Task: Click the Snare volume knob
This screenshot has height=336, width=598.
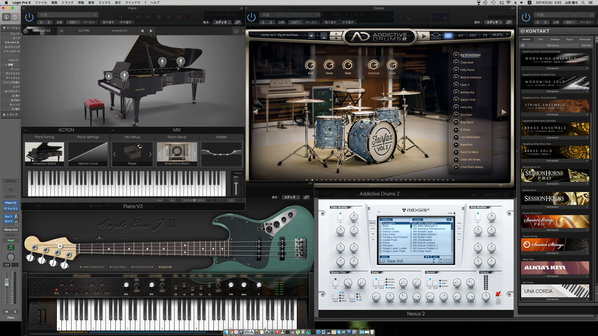Action: [329, 65]
